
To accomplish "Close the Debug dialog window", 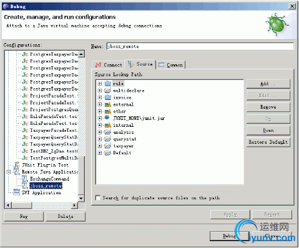I will click(292, 6).
